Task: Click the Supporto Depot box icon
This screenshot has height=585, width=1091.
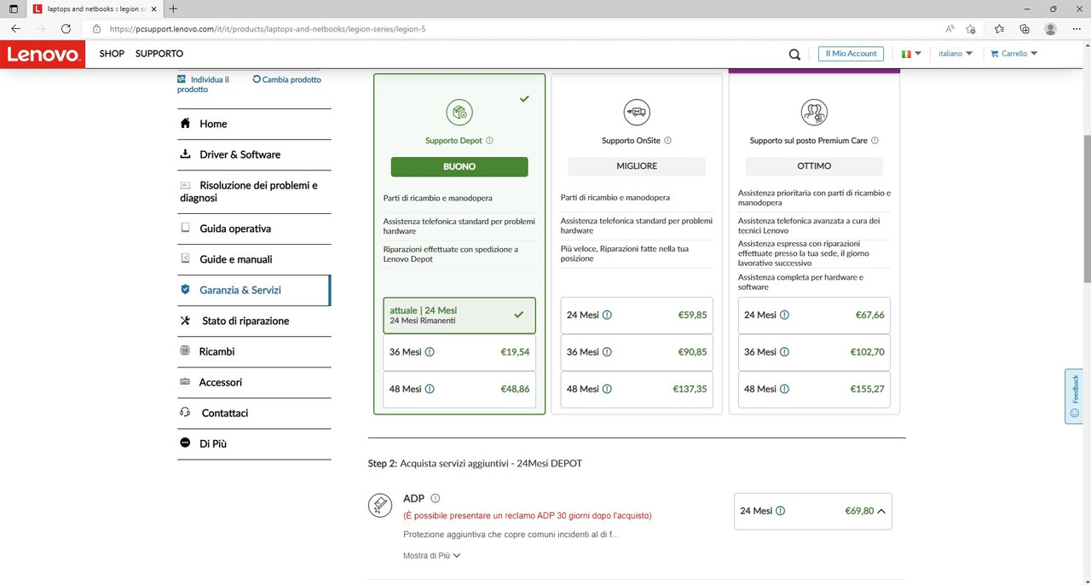Action: [x=459, y=112]
